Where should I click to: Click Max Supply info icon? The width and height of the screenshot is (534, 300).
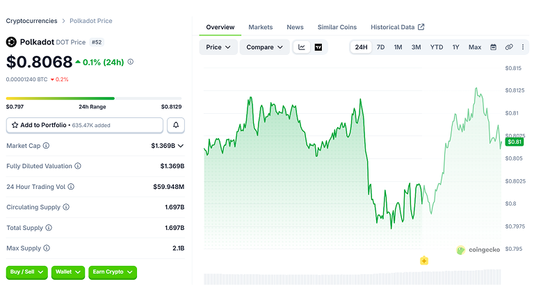point(47,248)
